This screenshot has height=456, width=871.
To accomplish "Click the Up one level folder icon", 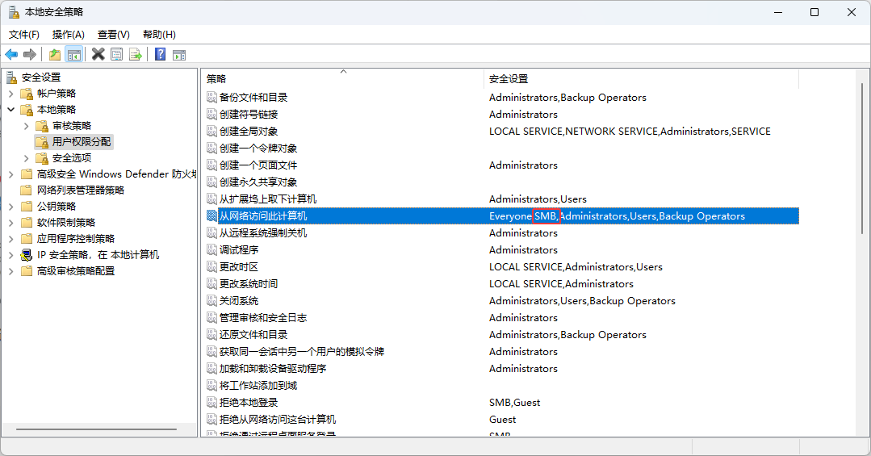I will 55,54.
